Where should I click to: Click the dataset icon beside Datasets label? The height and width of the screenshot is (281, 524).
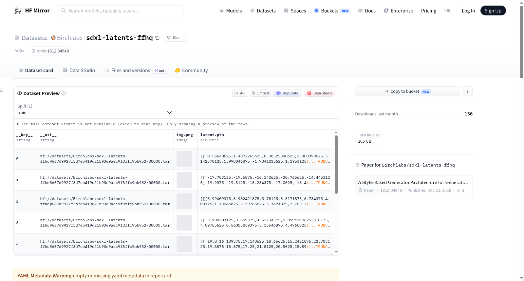click(17, 38)
